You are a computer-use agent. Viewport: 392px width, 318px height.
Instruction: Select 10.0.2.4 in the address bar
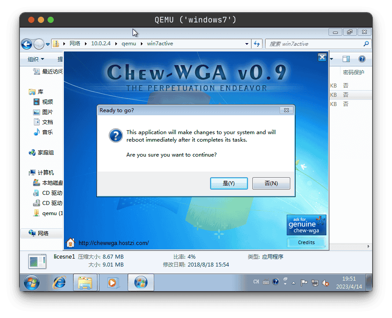(x=101, y=44)
